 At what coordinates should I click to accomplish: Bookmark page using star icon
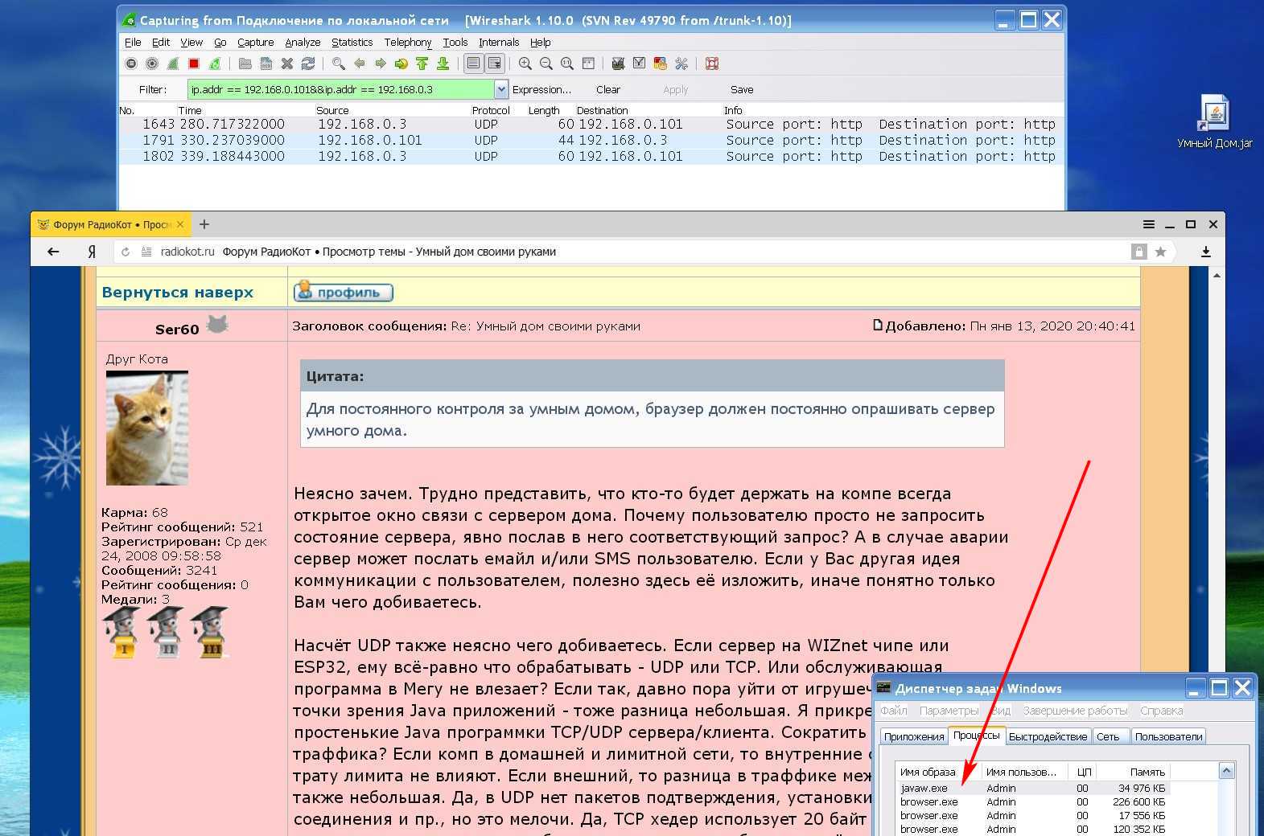(1160, 252)
